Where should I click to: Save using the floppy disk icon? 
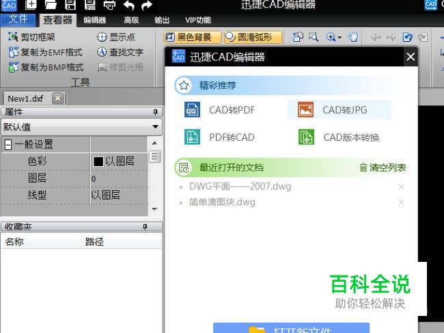coord(70,4)
